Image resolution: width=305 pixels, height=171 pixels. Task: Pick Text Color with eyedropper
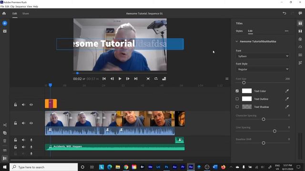pos(287,91)
